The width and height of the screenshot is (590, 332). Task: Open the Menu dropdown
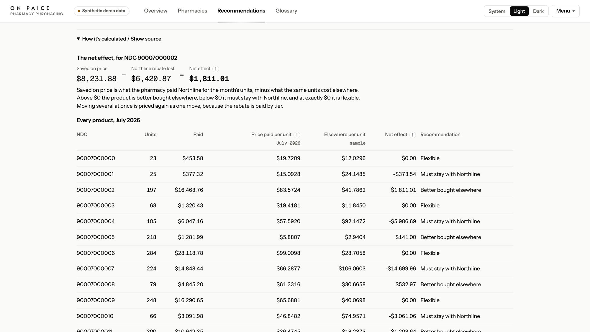pos(565,11)
